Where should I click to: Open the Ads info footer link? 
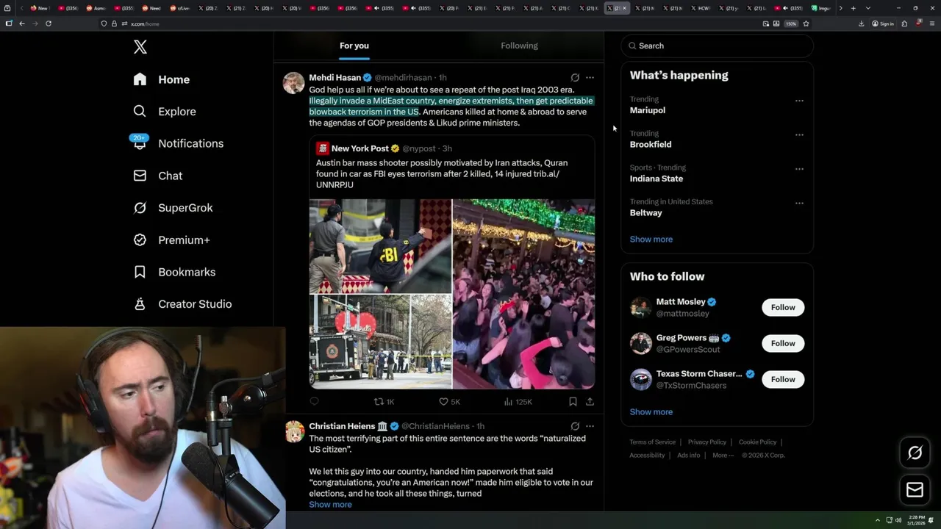point(689,456)
